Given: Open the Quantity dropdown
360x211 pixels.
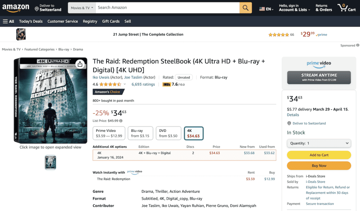Looking at the screenshot, I should point(319,143).
